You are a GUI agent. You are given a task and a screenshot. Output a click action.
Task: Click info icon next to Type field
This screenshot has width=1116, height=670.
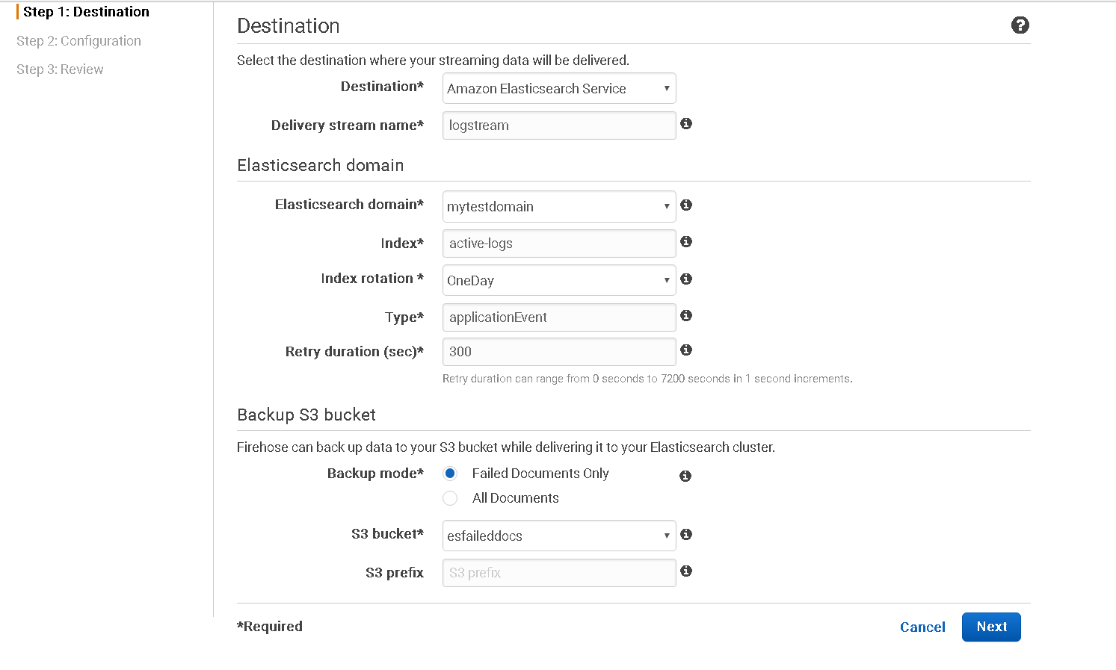click(686, 316)
